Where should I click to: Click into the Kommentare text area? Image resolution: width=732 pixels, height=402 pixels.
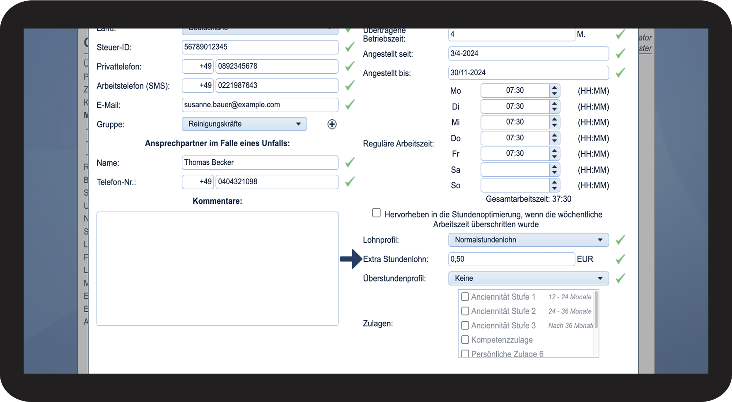coord(217,269)
